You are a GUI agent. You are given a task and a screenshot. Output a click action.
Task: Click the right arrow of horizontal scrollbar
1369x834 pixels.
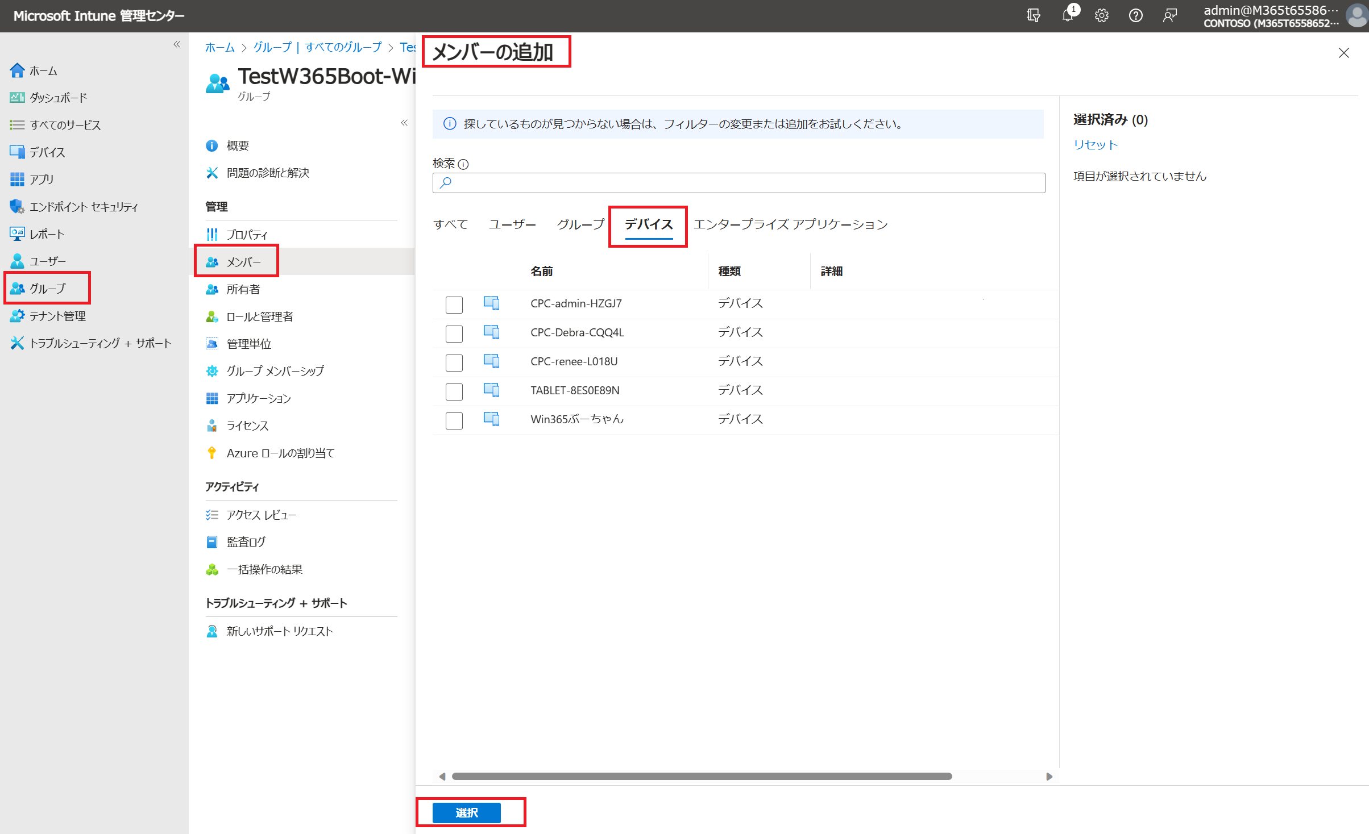click(x=1049, y=776)
